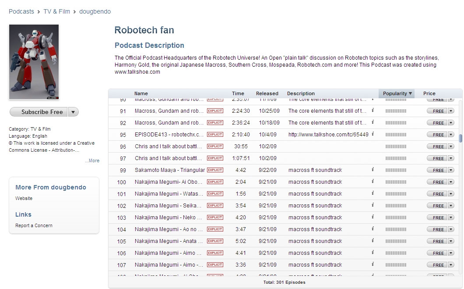
Task: Select episode 'Nakajima Megumi - Neko ...'
Action: point(168,218)
